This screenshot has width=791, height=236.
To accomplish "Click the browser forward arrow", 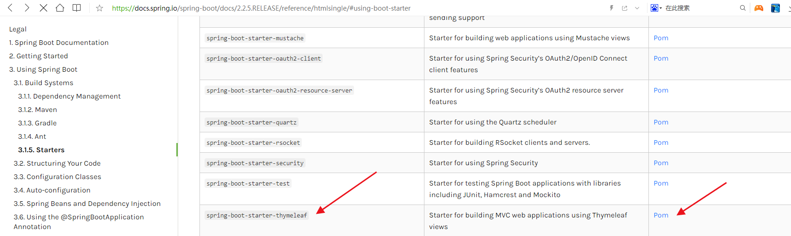I will coord(27,8).
